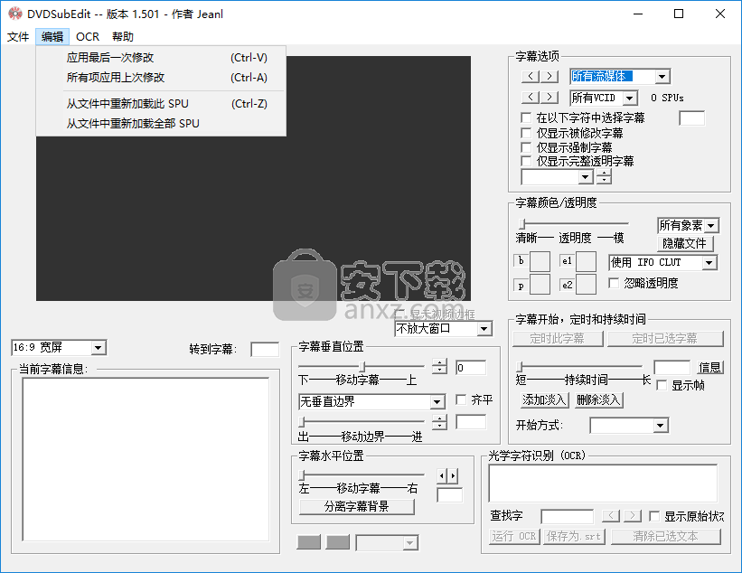742x573 pixels.
Task: Click the 查找字 search input field
Action: [567, 516]
